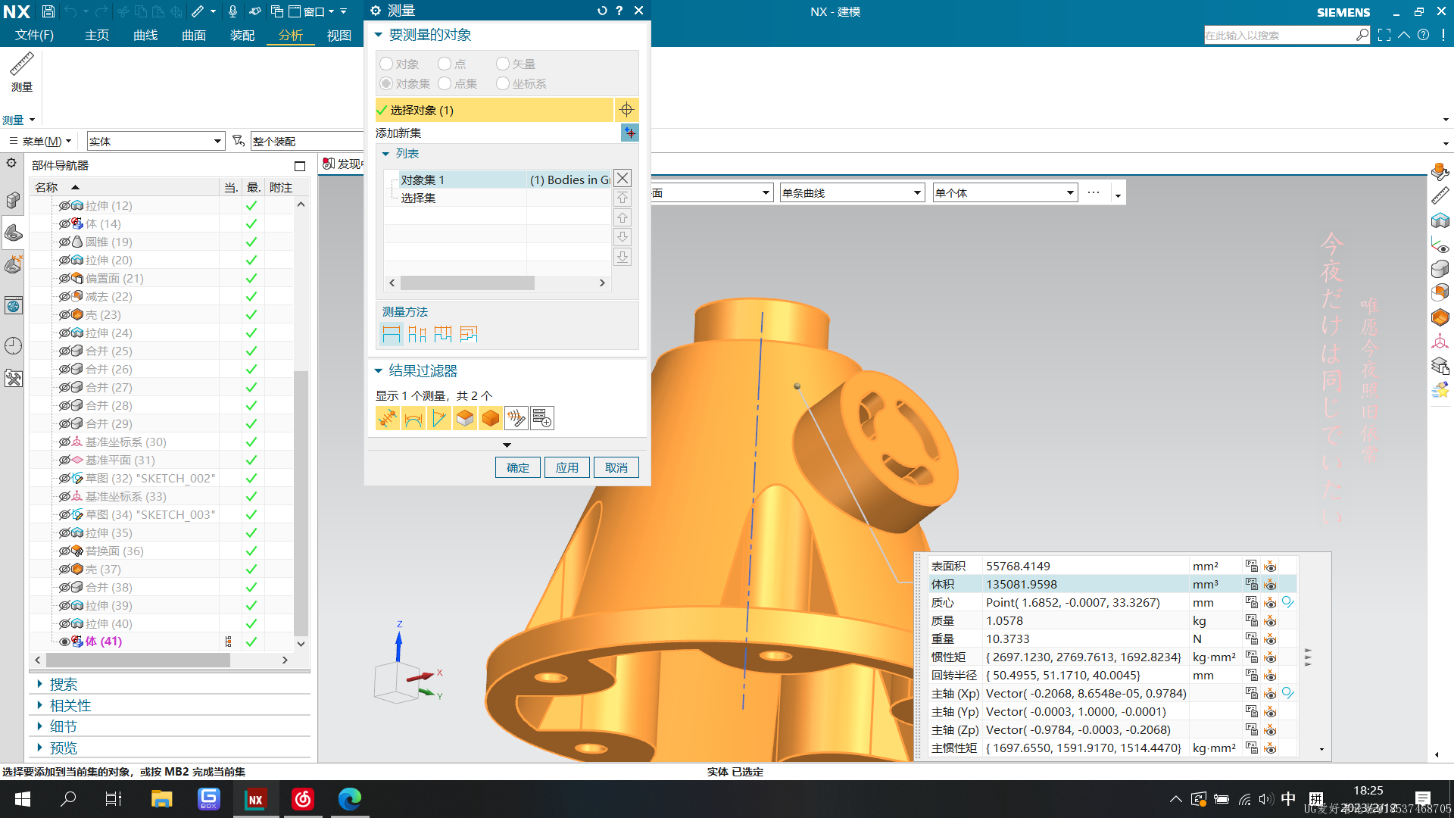Open History clock sidebar icon
The image size is (1454, 818).
pos(13,346)
